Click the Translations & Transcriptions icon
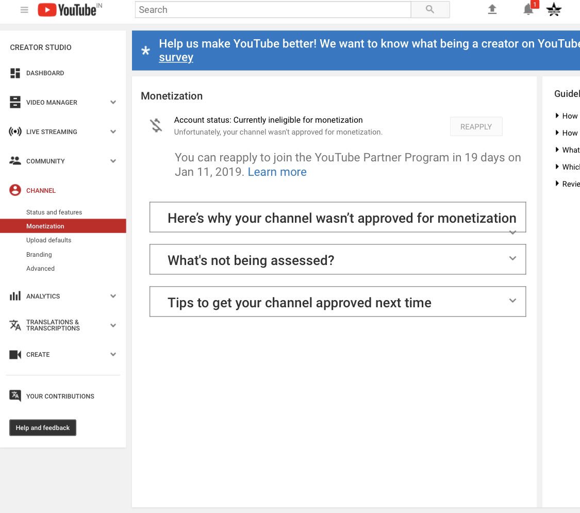580x513 pixels. click(x=15, y=325)
